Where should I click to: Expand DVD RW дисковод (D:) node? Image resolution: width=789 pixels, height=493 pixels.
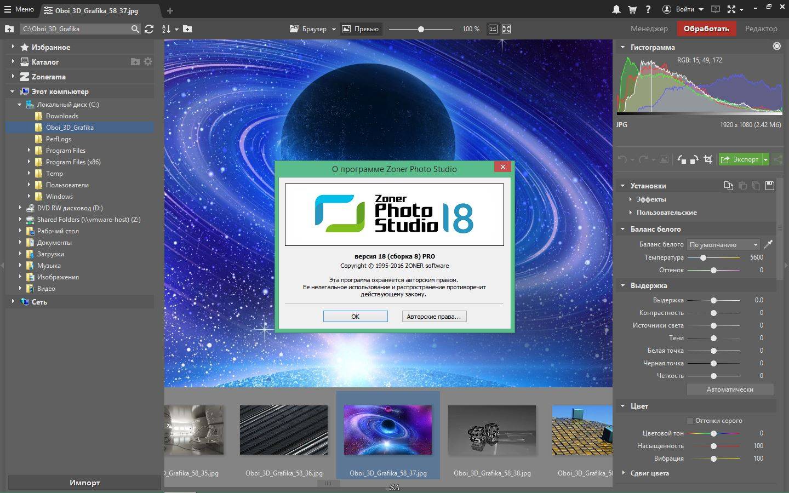click(x=20, y=208)
